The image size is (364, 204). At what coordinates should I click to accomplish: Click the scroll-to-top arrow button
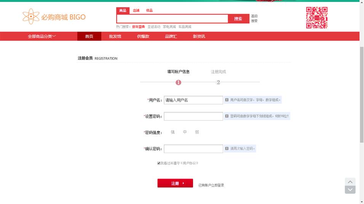click(350, 182)
